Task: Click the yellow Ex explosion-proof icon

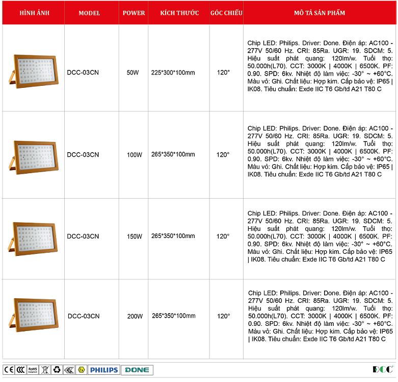Action: (x=81, y=370)
